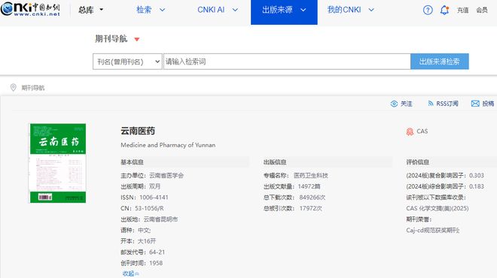
Task: Click the 14972篇 publication count
Action: (x=309, y=186)
